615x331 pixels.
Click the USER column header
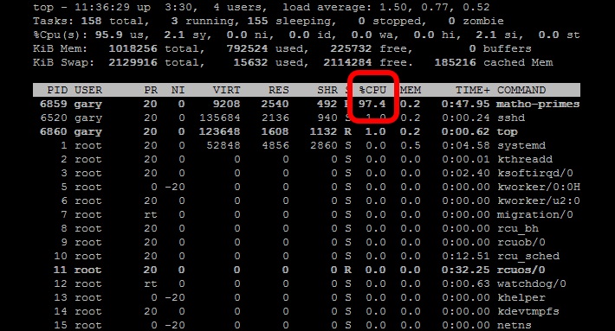[x=88, y=90]
